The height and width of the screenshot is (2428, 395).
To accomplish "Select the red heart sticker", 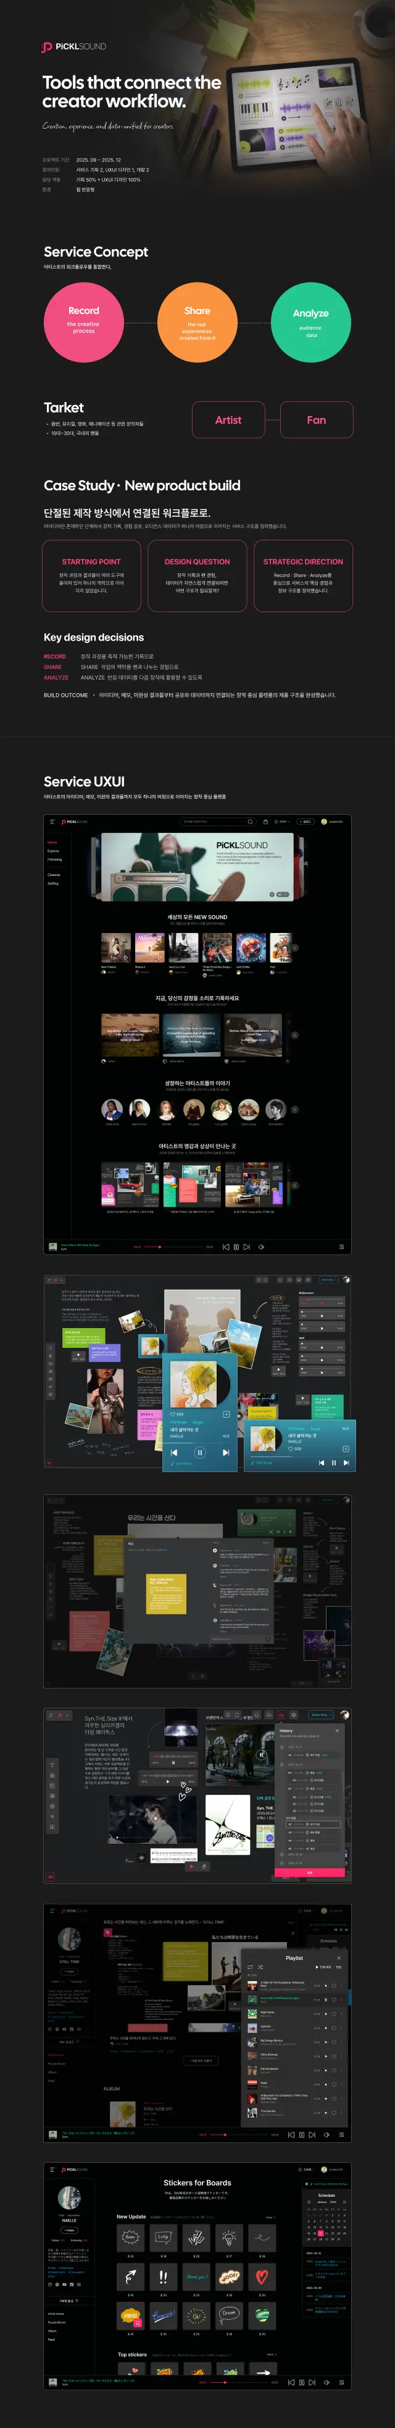I will (x=262, y=2277).
